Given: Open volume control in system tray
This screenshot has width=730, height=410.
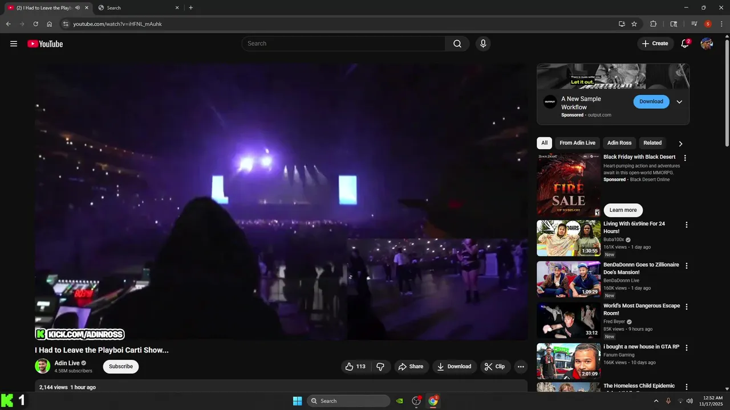Looking at the screenshot, I should 690,401.
